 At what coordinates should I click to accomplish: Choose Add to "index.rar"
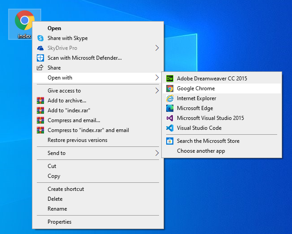click(98, 110)
